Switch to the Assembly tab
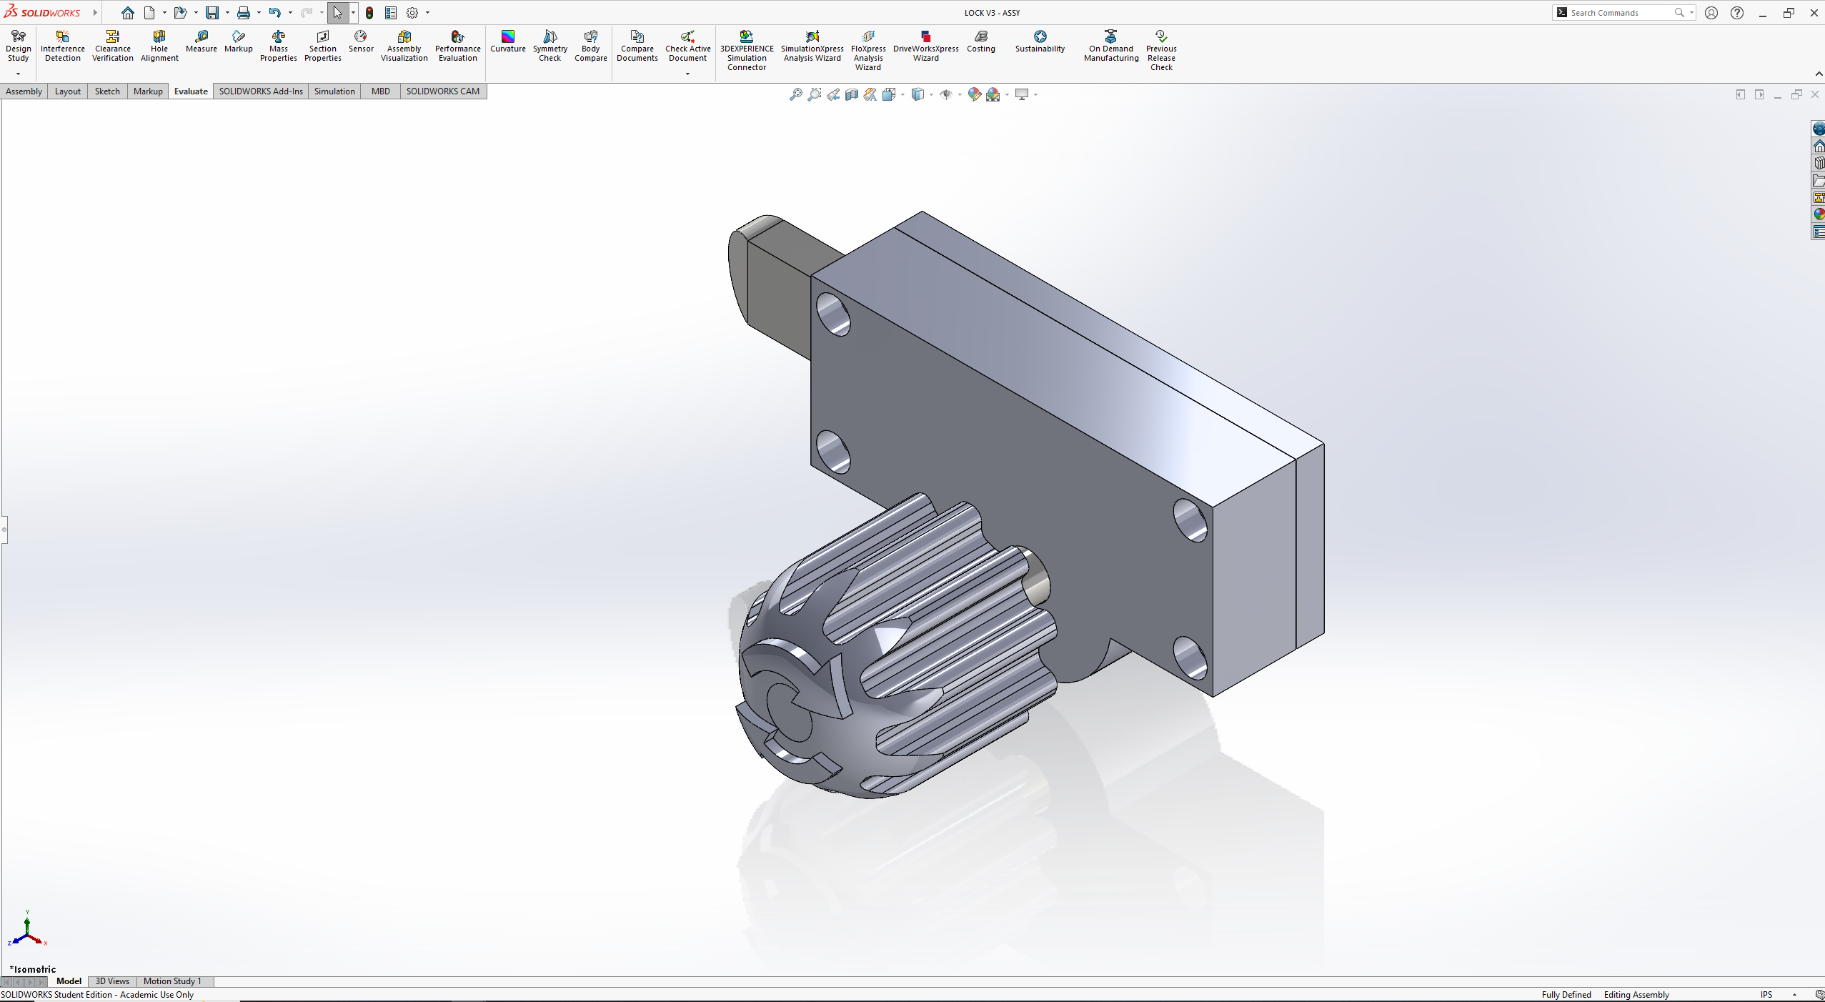The image size is (1825, 1002). (24, 91)
